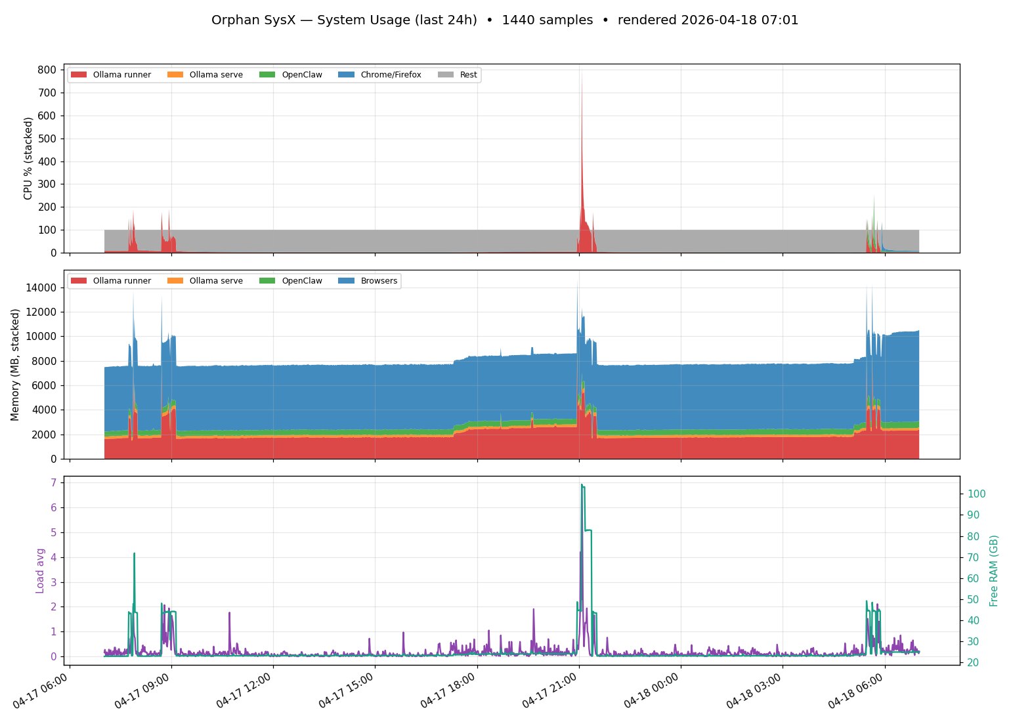Select the OpenClaw label in Memory legend
The image size is (1011, 722).
pos(302,281)
